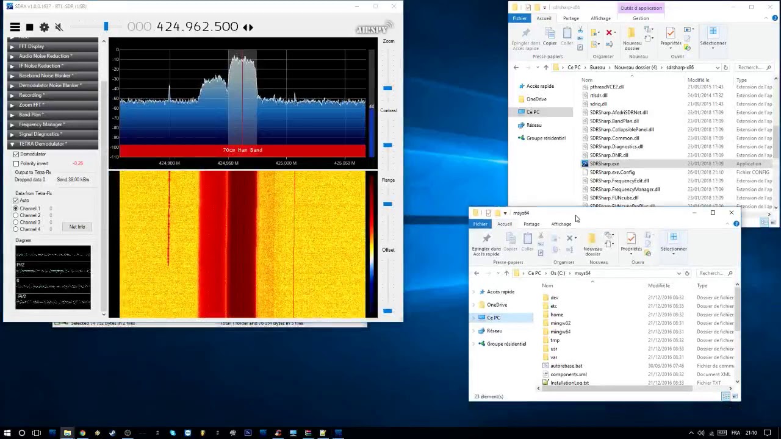Select the Channel 2 radio button
This screenshot has width=781, height=439.
[16, 215]
